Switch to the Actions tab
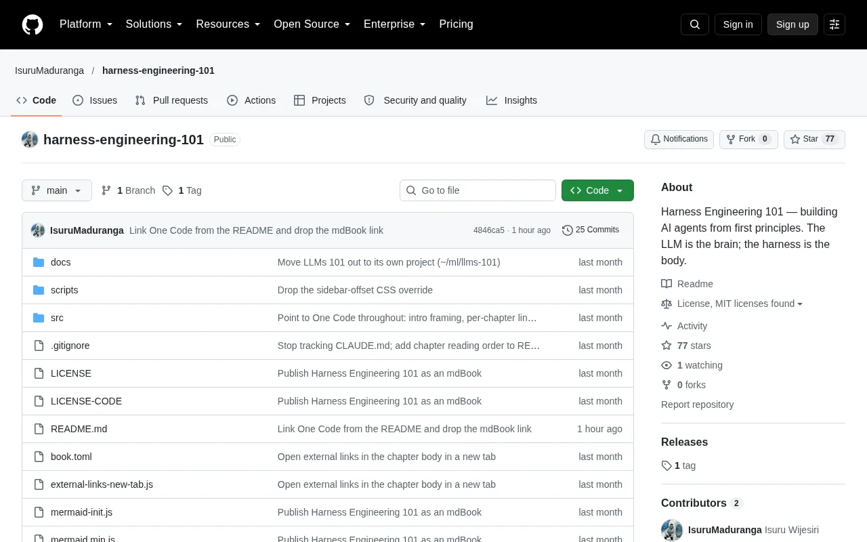Screen dimensions: 867x542 [x=251, y=100]
